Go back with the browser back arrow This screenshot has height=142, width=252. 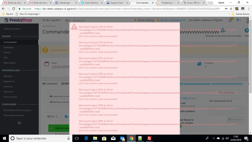click(3, 9)
